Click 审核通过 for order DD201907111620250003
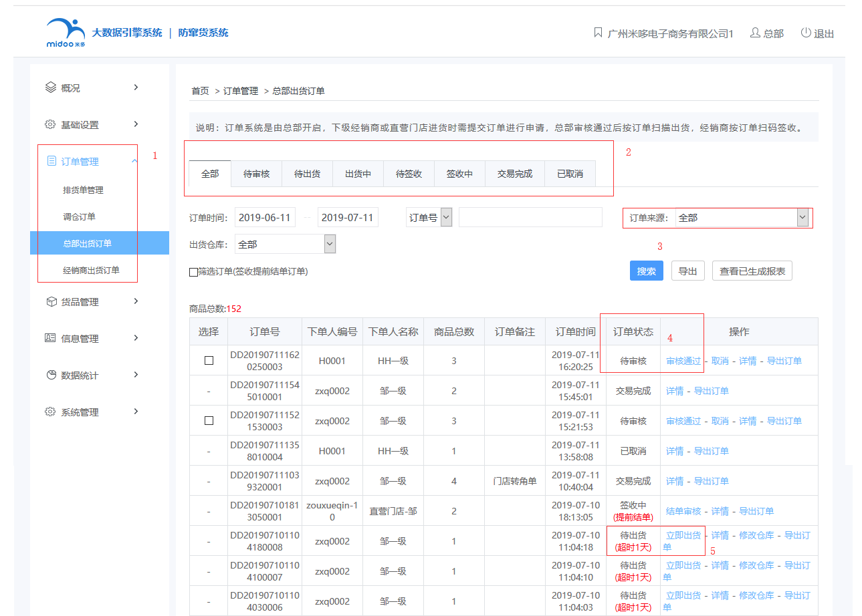The image size is (862, 616). pyautogui.click(x=683, y=361)
